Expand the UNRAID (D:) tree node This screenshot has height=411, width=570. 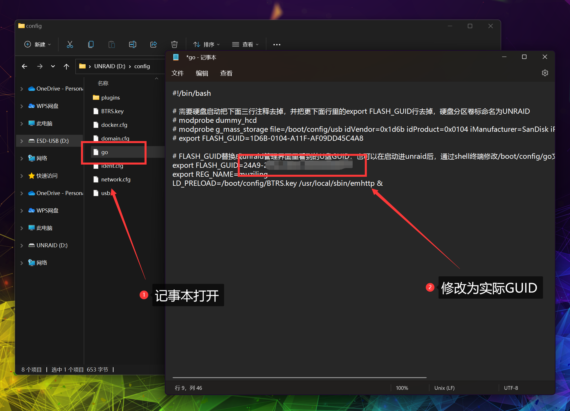(x=22, y=246)
